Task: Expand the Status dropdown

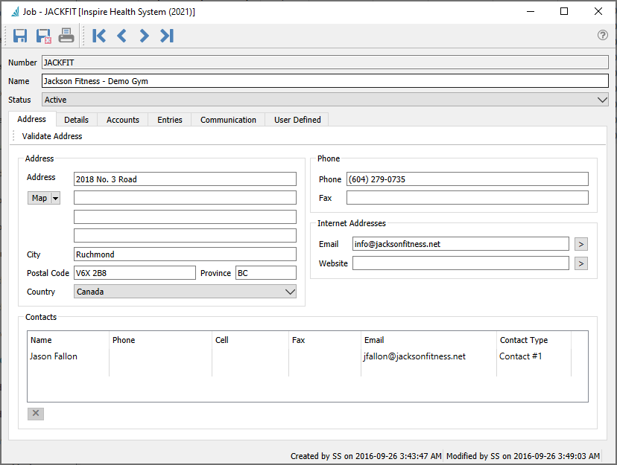Action: pos(602,100)
